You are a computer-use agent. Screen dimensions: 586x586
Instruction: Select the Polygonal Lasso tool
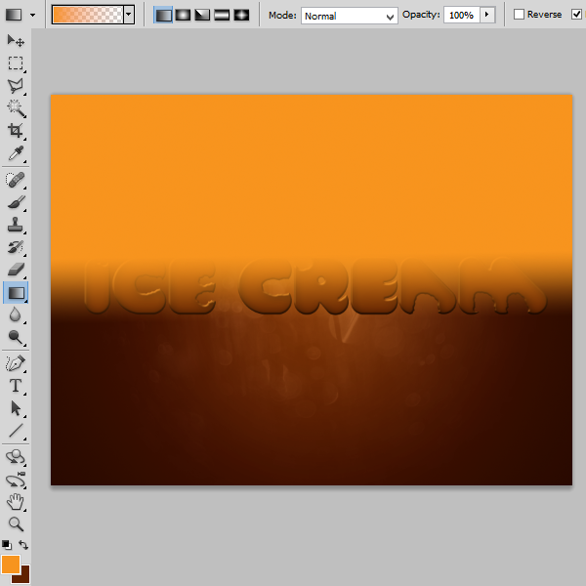(16, 86)
